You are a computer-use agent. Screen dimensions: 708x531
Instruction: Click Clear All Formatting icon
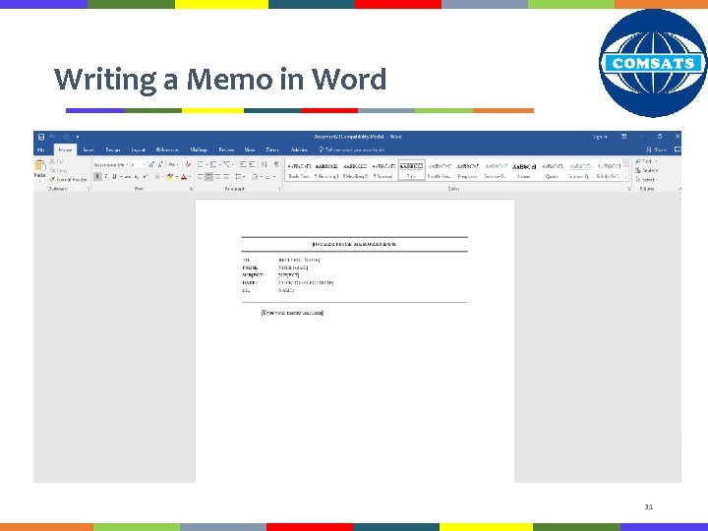pos(188,165)
